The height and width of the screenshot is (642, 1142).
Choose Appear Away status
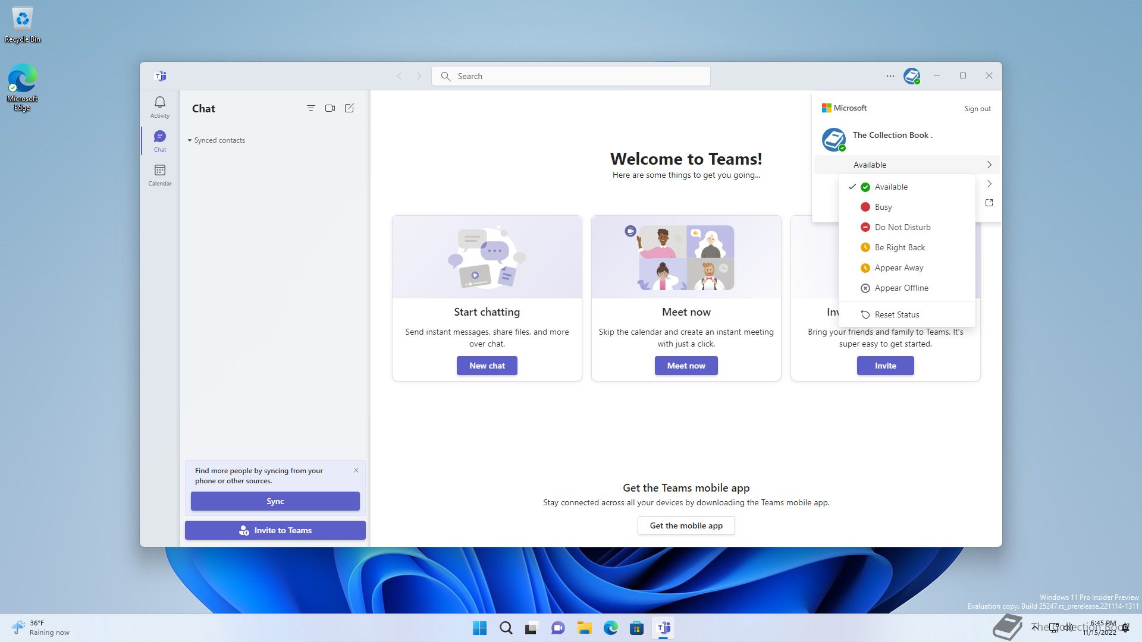point(898,267)
